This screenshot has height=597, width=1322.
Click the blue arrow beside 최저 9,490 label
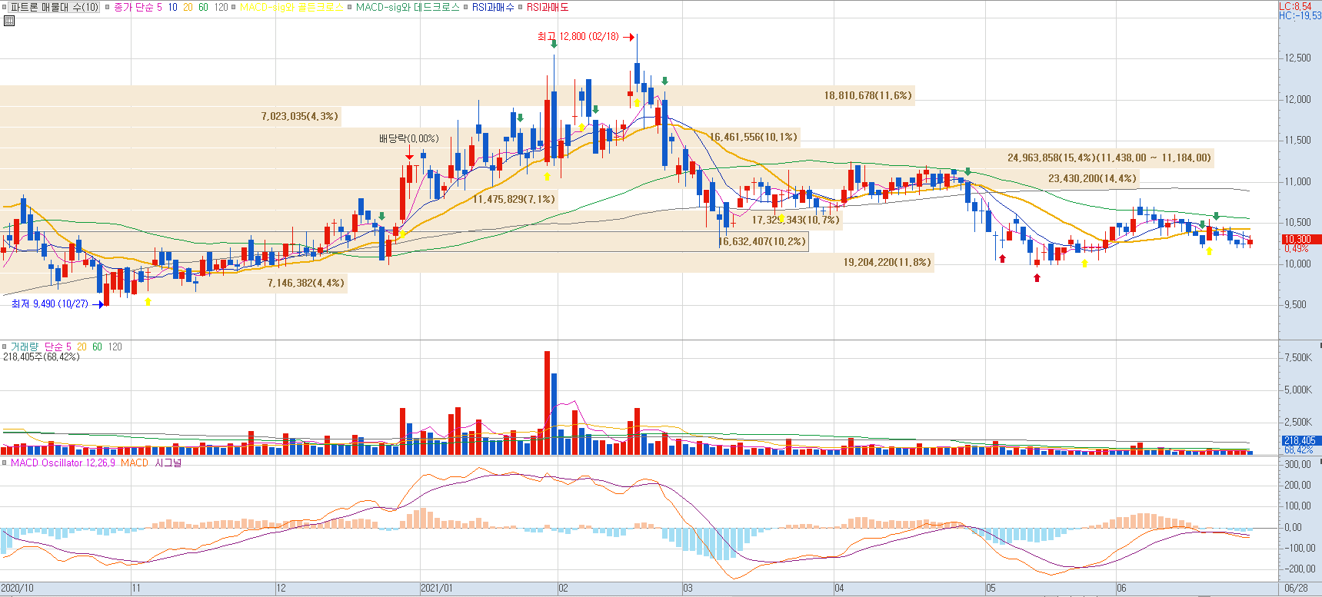pos(98,304)
